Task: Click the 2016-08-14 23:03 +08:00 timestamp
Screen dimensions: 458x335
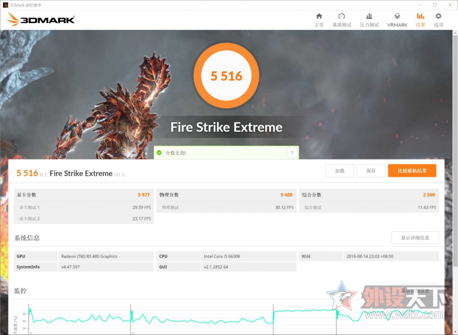Action: [x=370, y=256]
